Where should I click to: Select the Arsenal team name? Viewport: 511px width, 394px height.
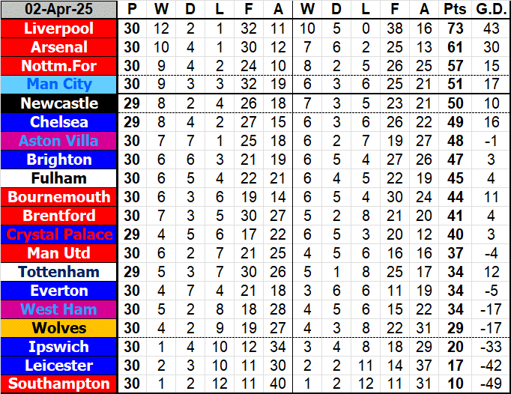coord(59,47)
